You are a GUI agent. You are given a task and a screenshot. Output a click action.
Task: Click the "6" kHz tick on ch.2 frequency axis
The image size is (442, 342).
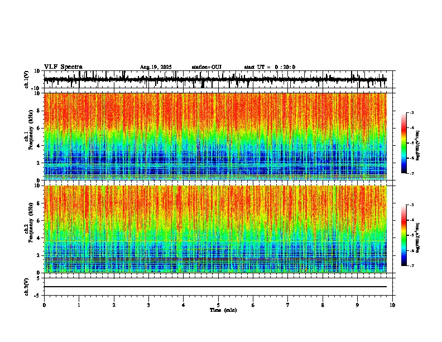(x=39, y=221)
